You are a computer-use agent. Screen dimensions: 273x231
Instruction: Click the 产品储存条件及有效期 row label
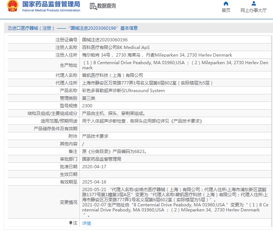pyautogui.click(x=55, y=129)
